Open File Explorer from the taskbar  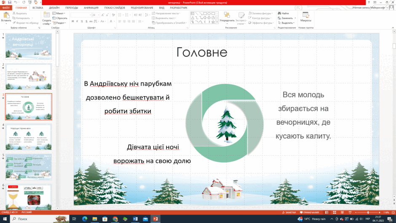(95, 219)
